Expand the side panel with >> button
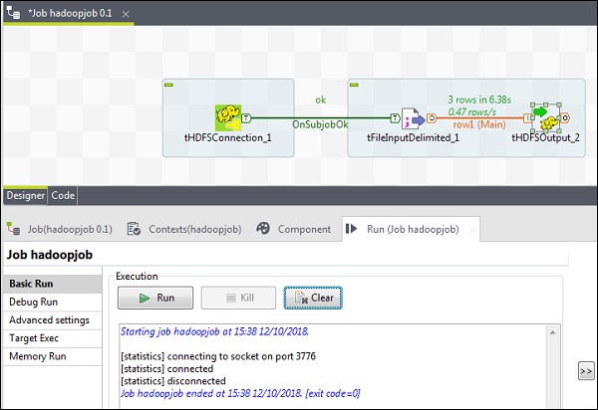 pyautogui.click(x=586, y=371)
